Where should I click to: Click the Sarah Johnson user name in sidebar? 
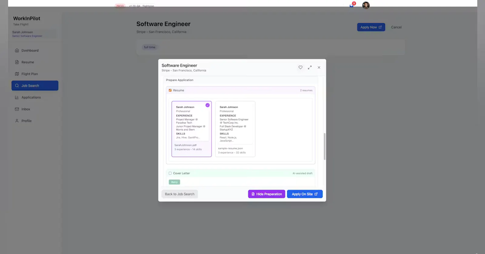click(x=22, y=32)
